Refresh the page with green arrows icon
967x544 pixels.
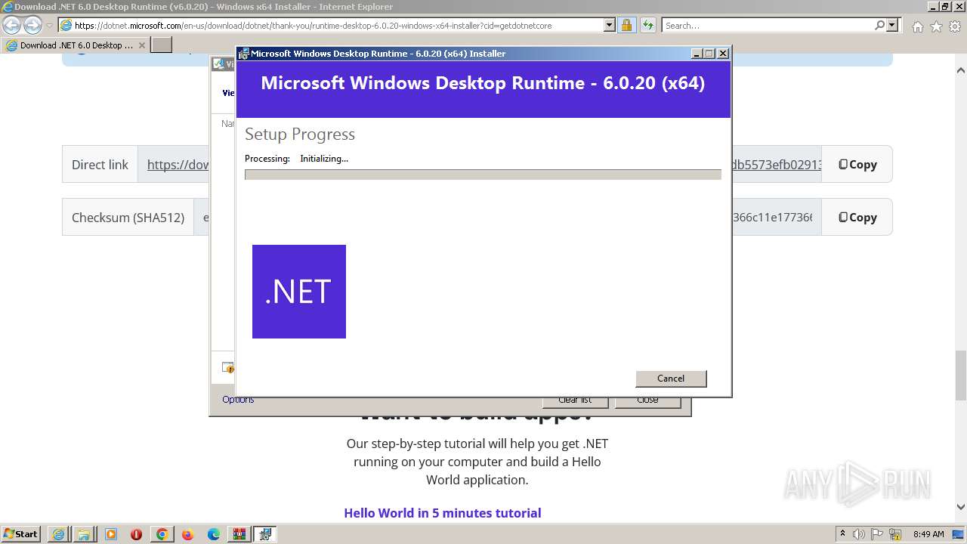pos(647,25)
